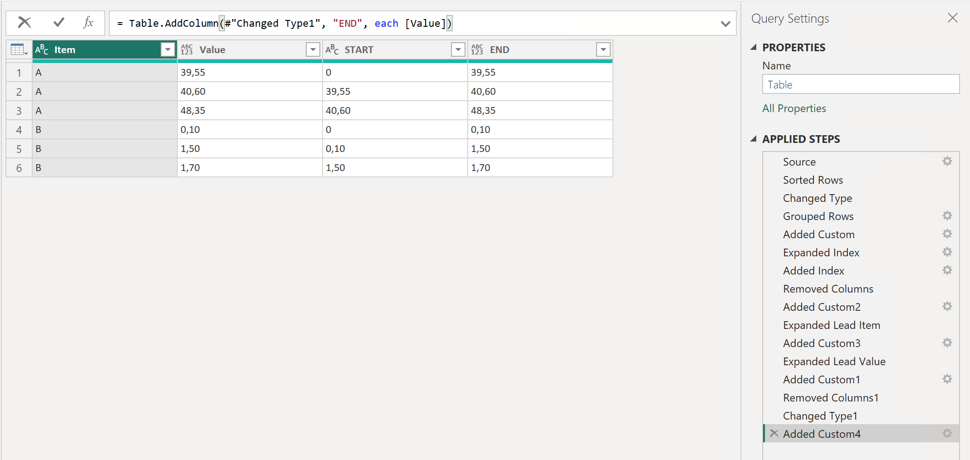Open All Properties link

[794, 108]
